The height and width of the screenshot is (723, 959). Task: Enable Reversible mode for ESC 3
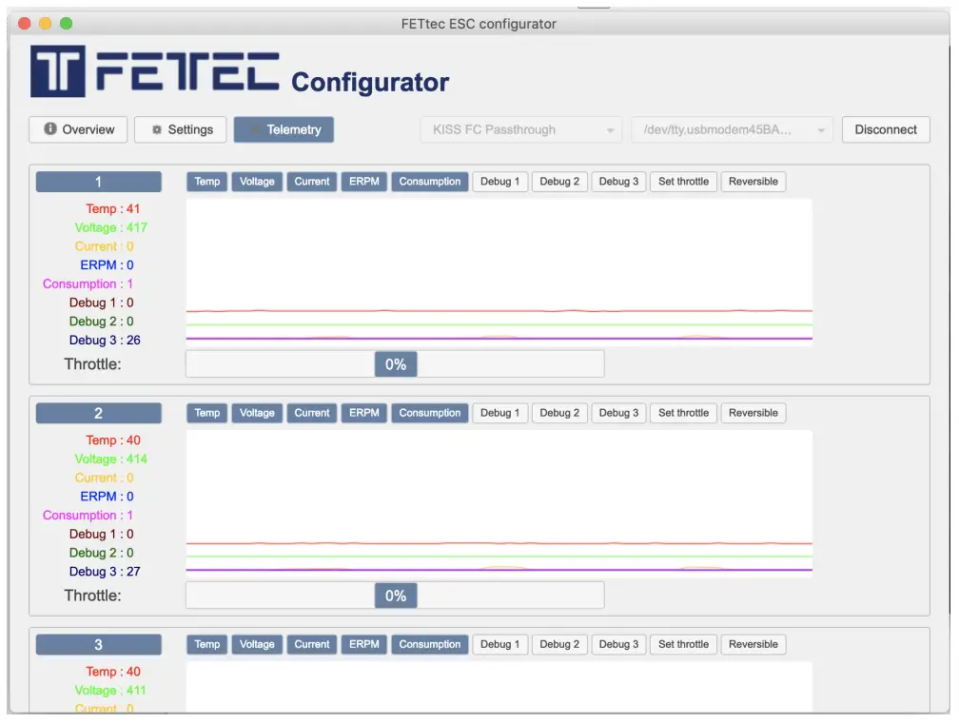pyautogui.click(x=753, y=644)
